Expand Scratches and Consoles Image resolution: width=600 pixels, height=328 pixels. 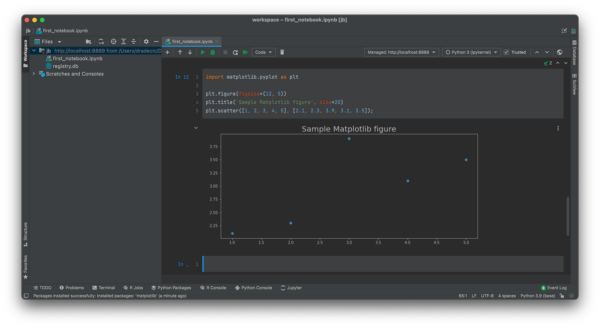(x=34, y=74)
